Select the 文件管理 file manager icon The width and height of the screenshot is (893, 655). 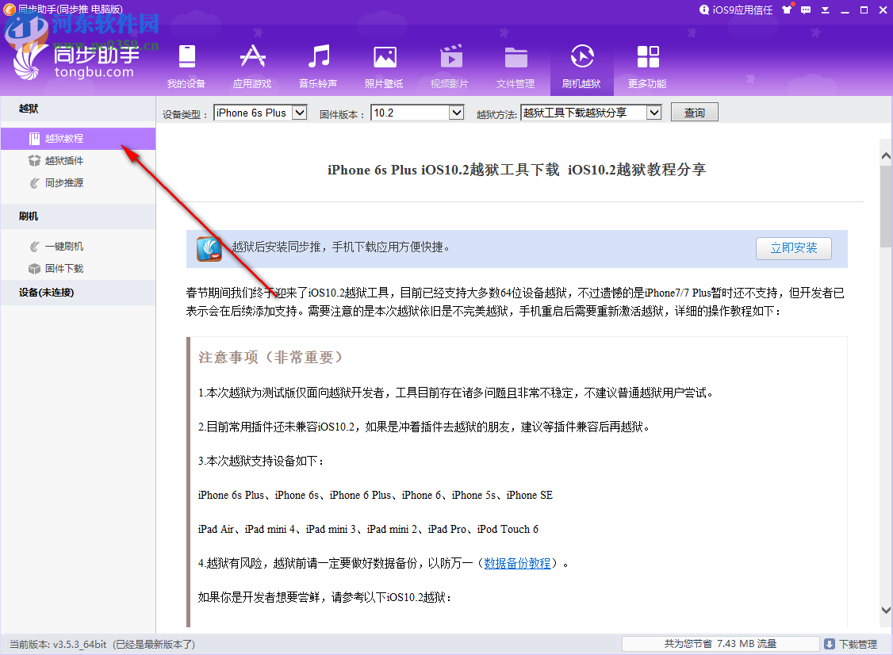coord(516,63)
